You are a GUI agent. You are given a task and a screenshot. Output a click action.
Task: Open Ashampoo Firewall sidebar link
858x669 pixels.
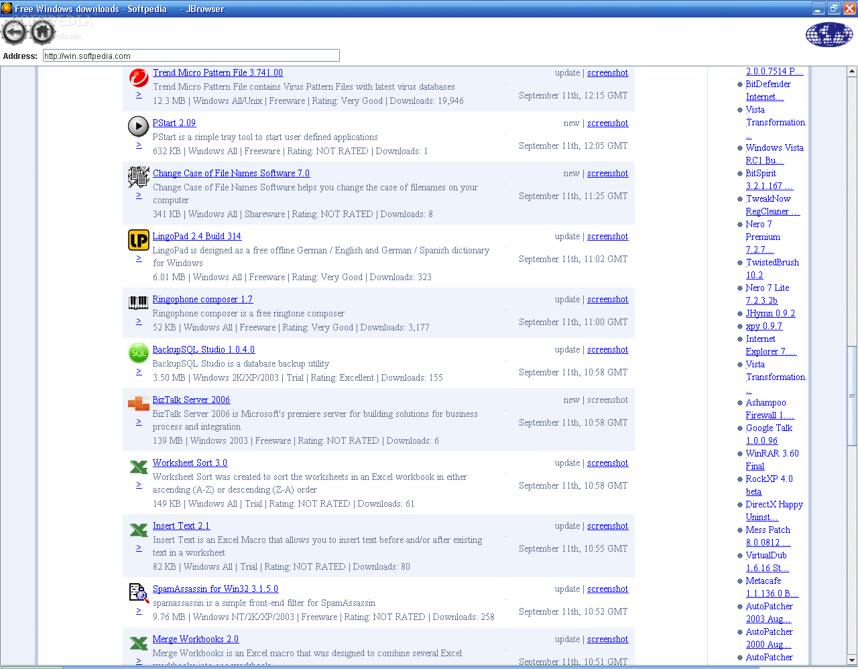(x=770, y=409)
